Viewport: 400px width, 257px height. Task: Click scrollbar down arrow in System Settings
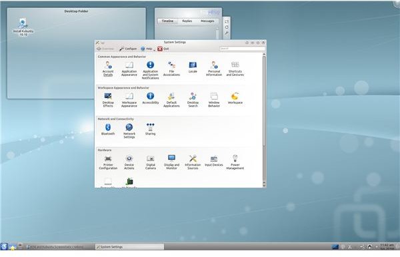[x=264, y=185]
